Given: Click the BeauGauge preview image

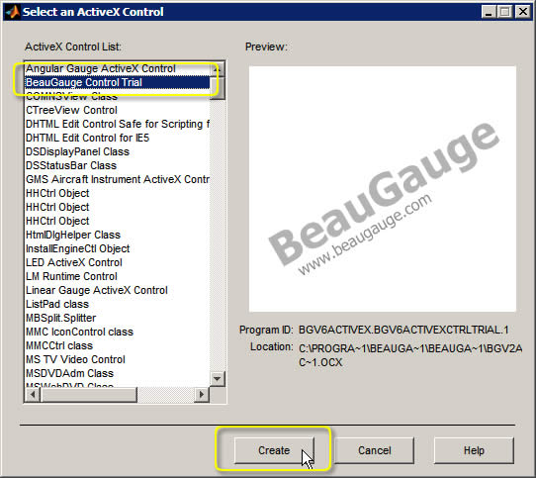Looking at the screenshot, I should (383, 189).
